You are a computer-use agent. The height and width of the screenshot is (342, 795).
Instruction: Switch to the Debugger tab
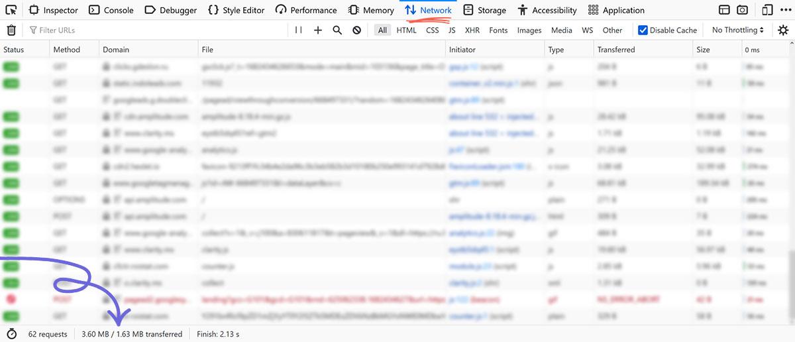171,10
